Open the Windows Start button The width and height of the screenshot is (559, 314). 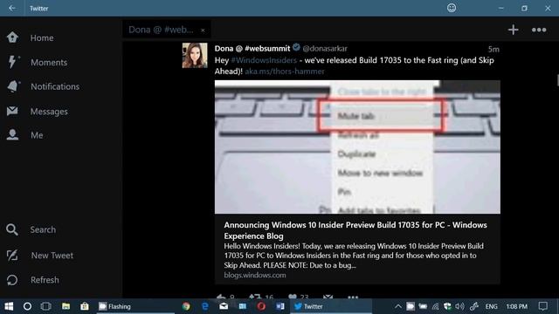click(9, 306)
